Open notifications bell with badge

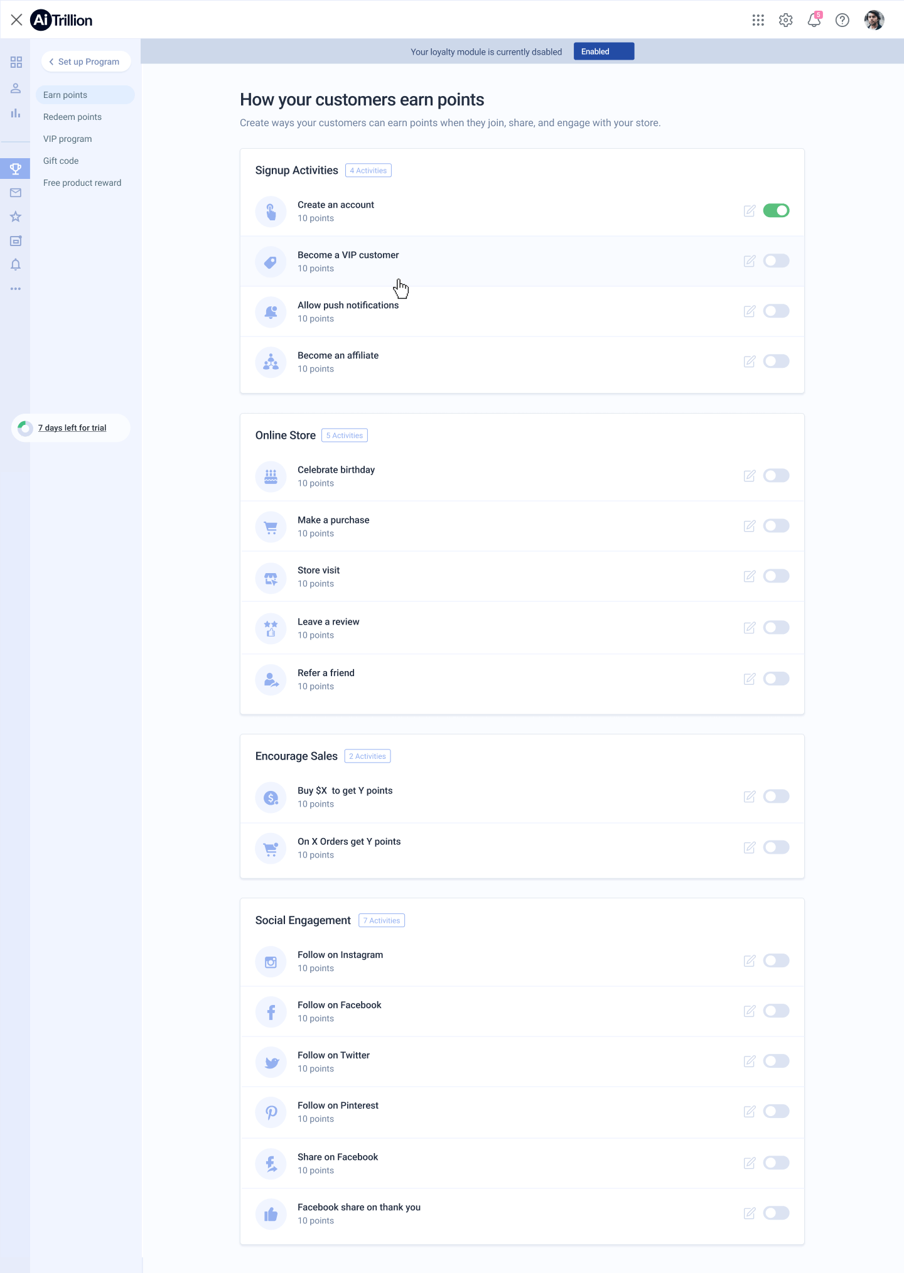point(814,19)
